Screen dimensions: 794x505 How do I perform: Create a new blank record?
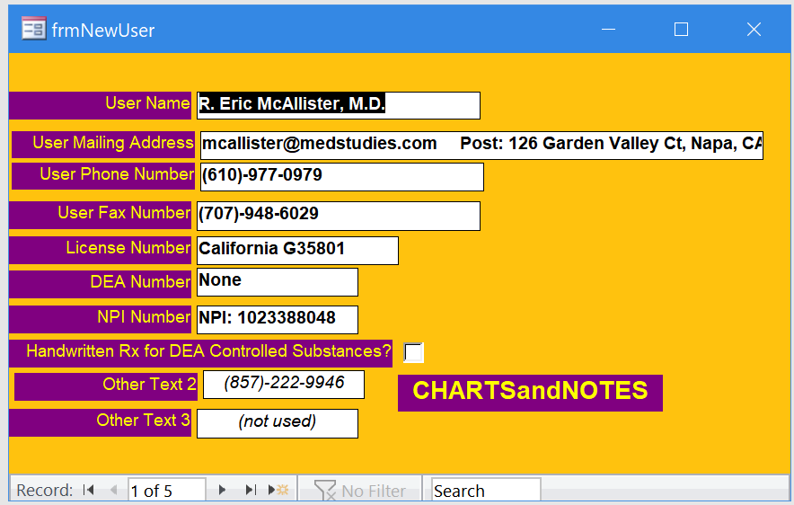pyautogui.click(x=281, y=490)
